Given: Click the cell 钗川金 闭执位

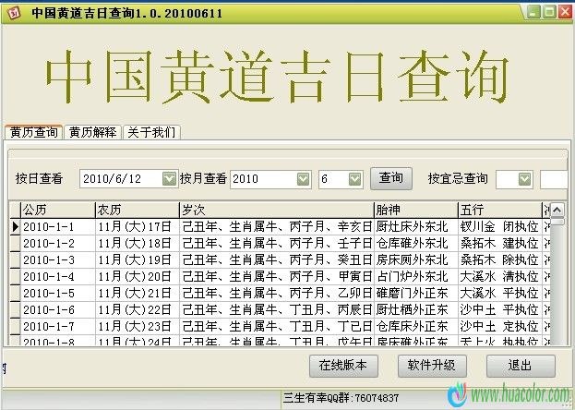Looking at the screenshot, I should click(x=500, y=227).
